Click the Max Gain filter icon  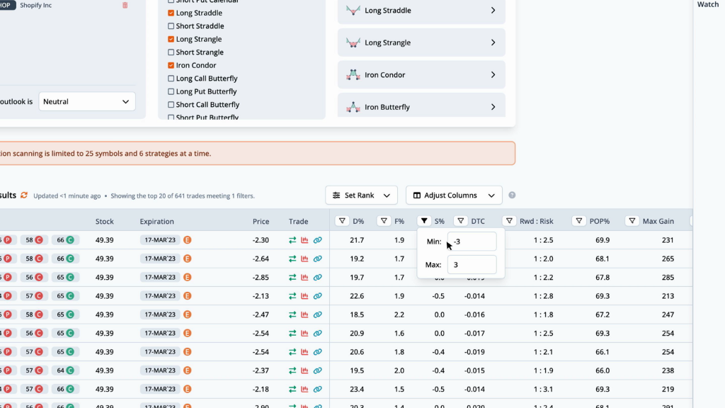click(x=632, y=221)
